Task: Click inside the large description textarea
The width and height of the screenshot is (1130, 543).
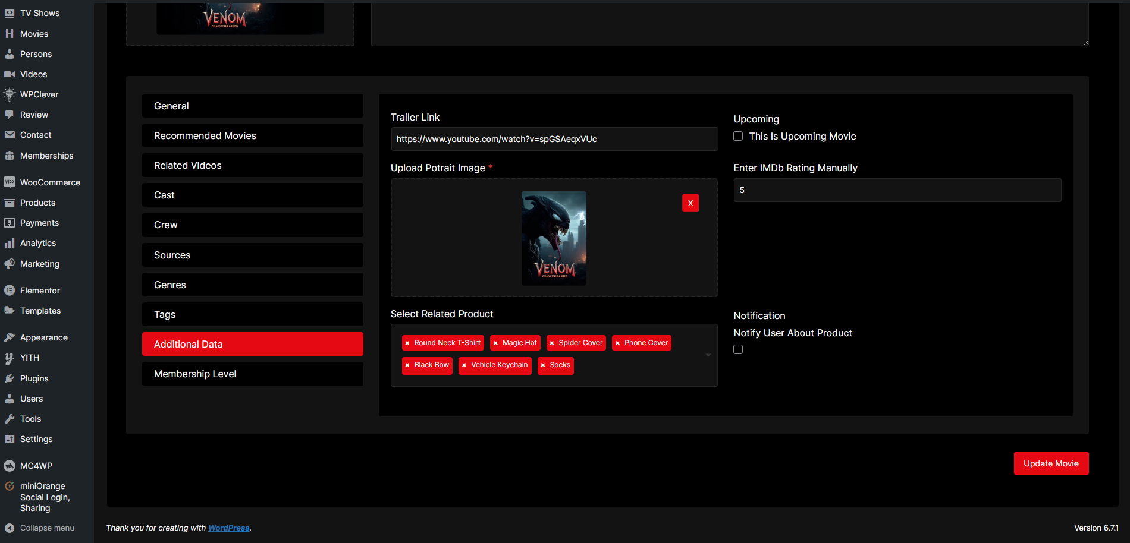Action: pyautogui.click(x=730, y=24)
